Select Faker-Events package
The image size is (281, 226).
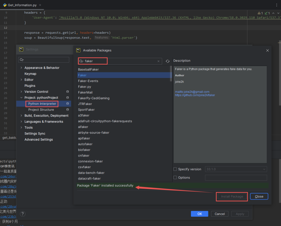(124, 81)
